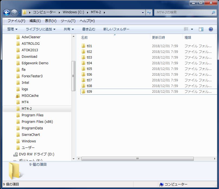Click the Forward navigation arrow button
The height and width of the screenshot is (189, 219).
pos(14,12)
